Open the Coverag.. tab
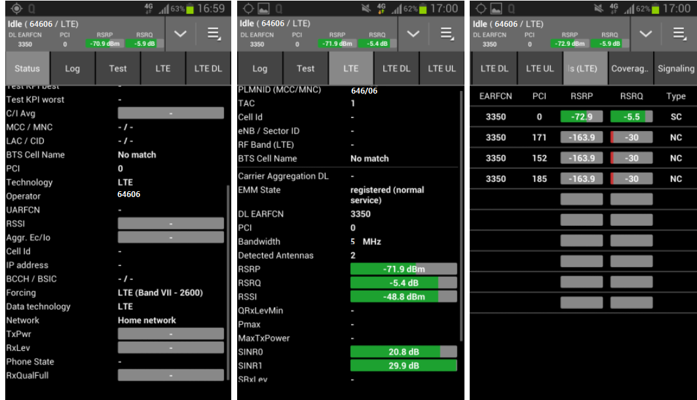This screenshot has width=697, height=400. [x=629, y=69]
